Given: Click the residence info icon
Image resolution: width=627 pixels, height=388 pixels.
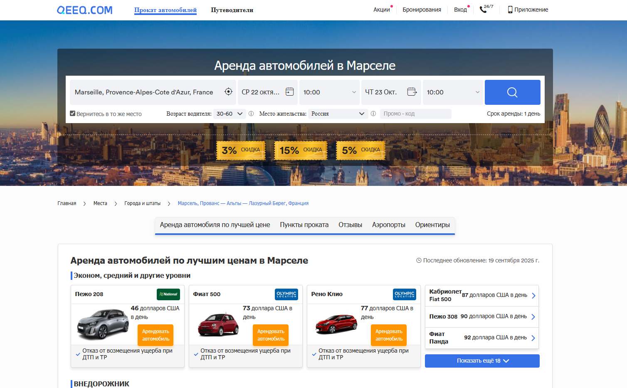Looking at the screenshot, I should pos(373,114).
